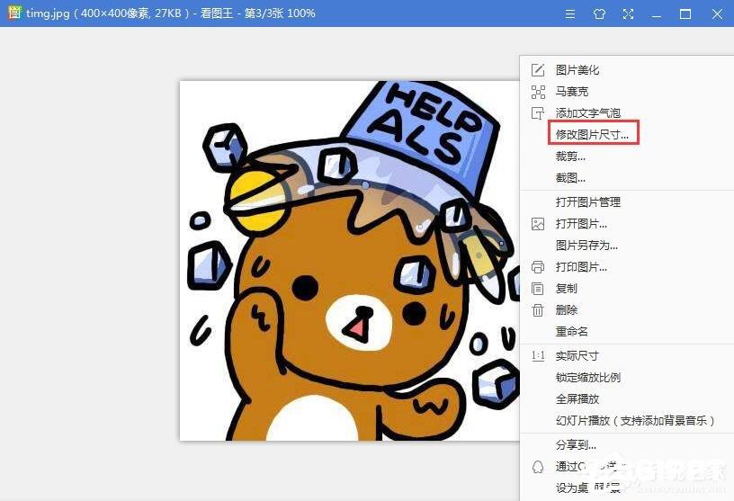Toggle fullscreen with the expand arrows icon
Image resolution: width=734 pixels, height=501 pixels.
point(628,13)
